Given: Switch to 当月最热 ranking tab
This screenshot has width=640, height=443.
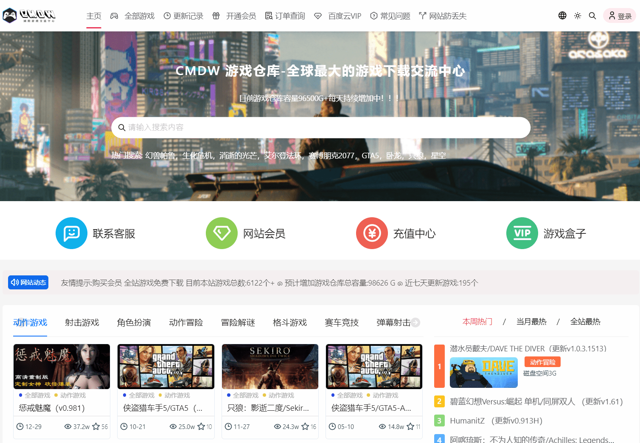Looking at the screenshot, I should [531, 322].
